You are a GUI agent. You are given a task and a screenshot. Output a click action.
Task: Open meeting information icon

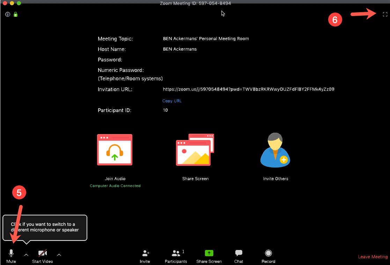point(8,14)
